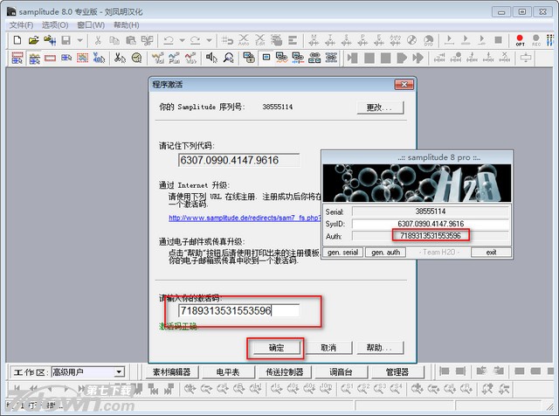Open file via yellow folder icon
Image resolution: width=559 pixels, height=416 pixels.
pyautogui.click(x=33, y=40)
